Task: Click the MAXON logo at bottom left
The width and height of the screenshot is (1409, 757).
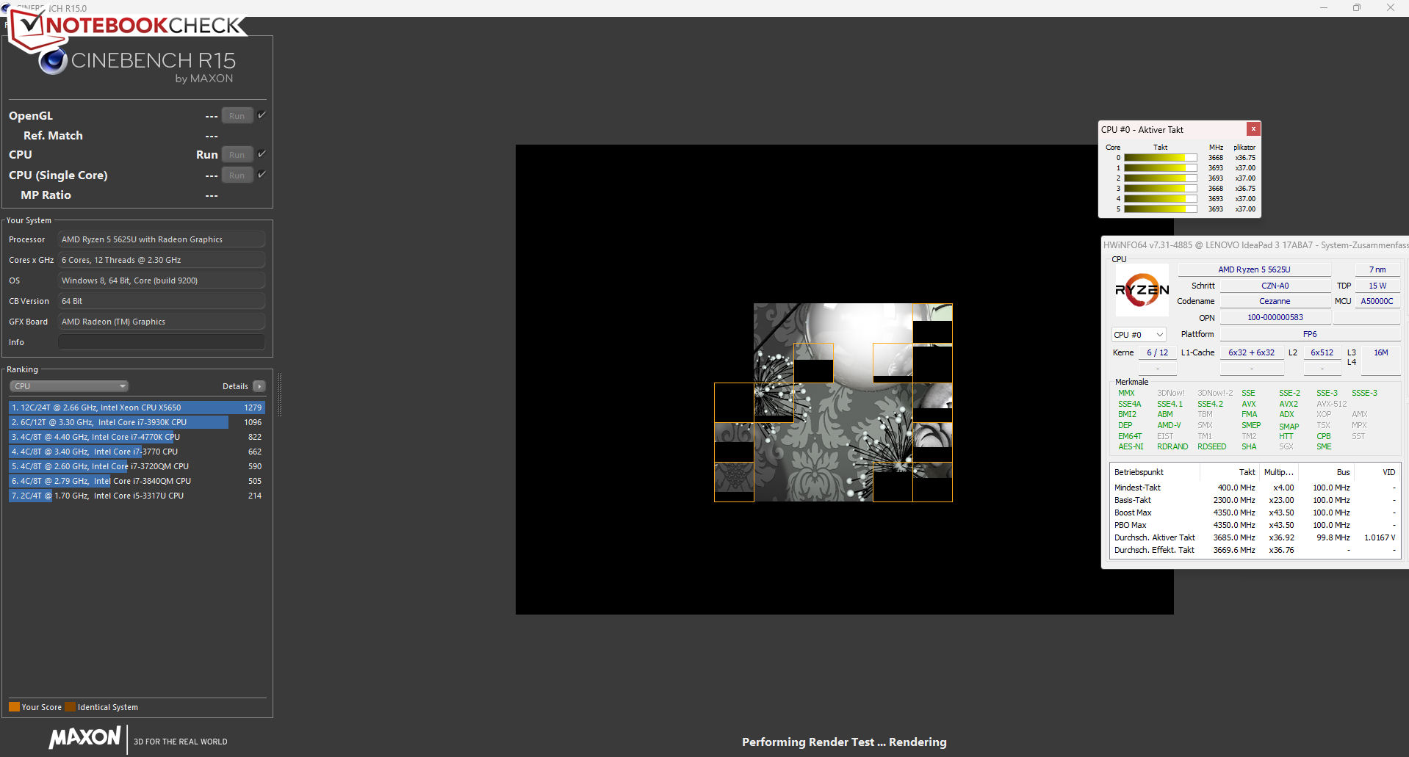Action: [84, 737]
